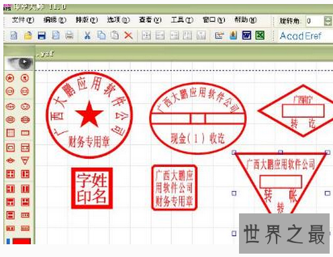Pick the red color swatch

click(21, 241)
